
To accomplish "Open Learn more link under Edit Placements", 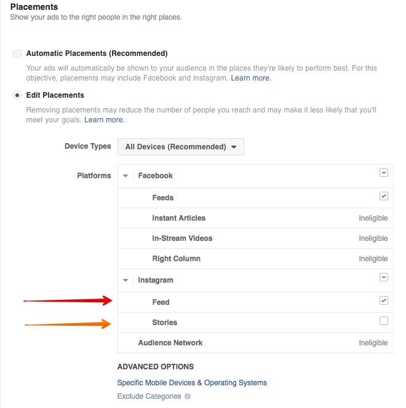I will pyautogui.click(x=105, y=120).
